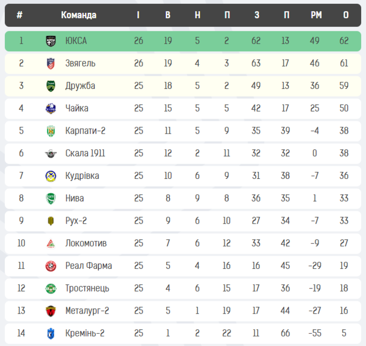Viewport: 366px width, 346px height.
Task: Click the Дружба team logo
Action: coord(51,86)
